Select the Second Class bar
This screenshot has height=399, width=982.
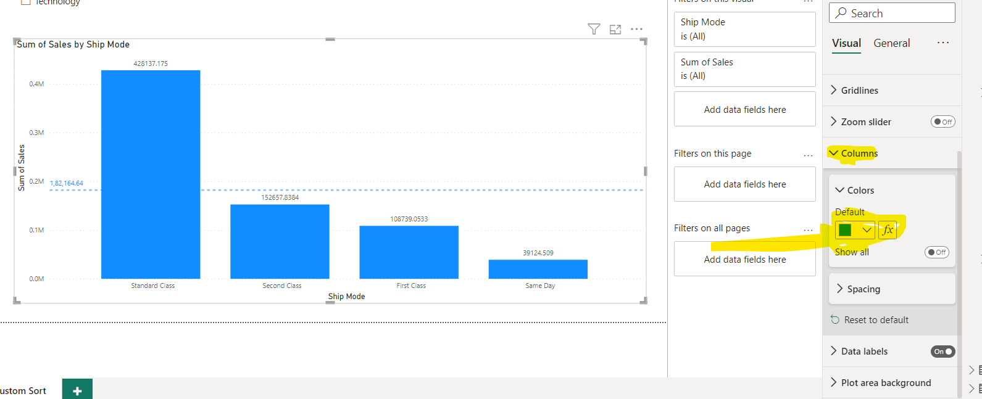point(280,242)
